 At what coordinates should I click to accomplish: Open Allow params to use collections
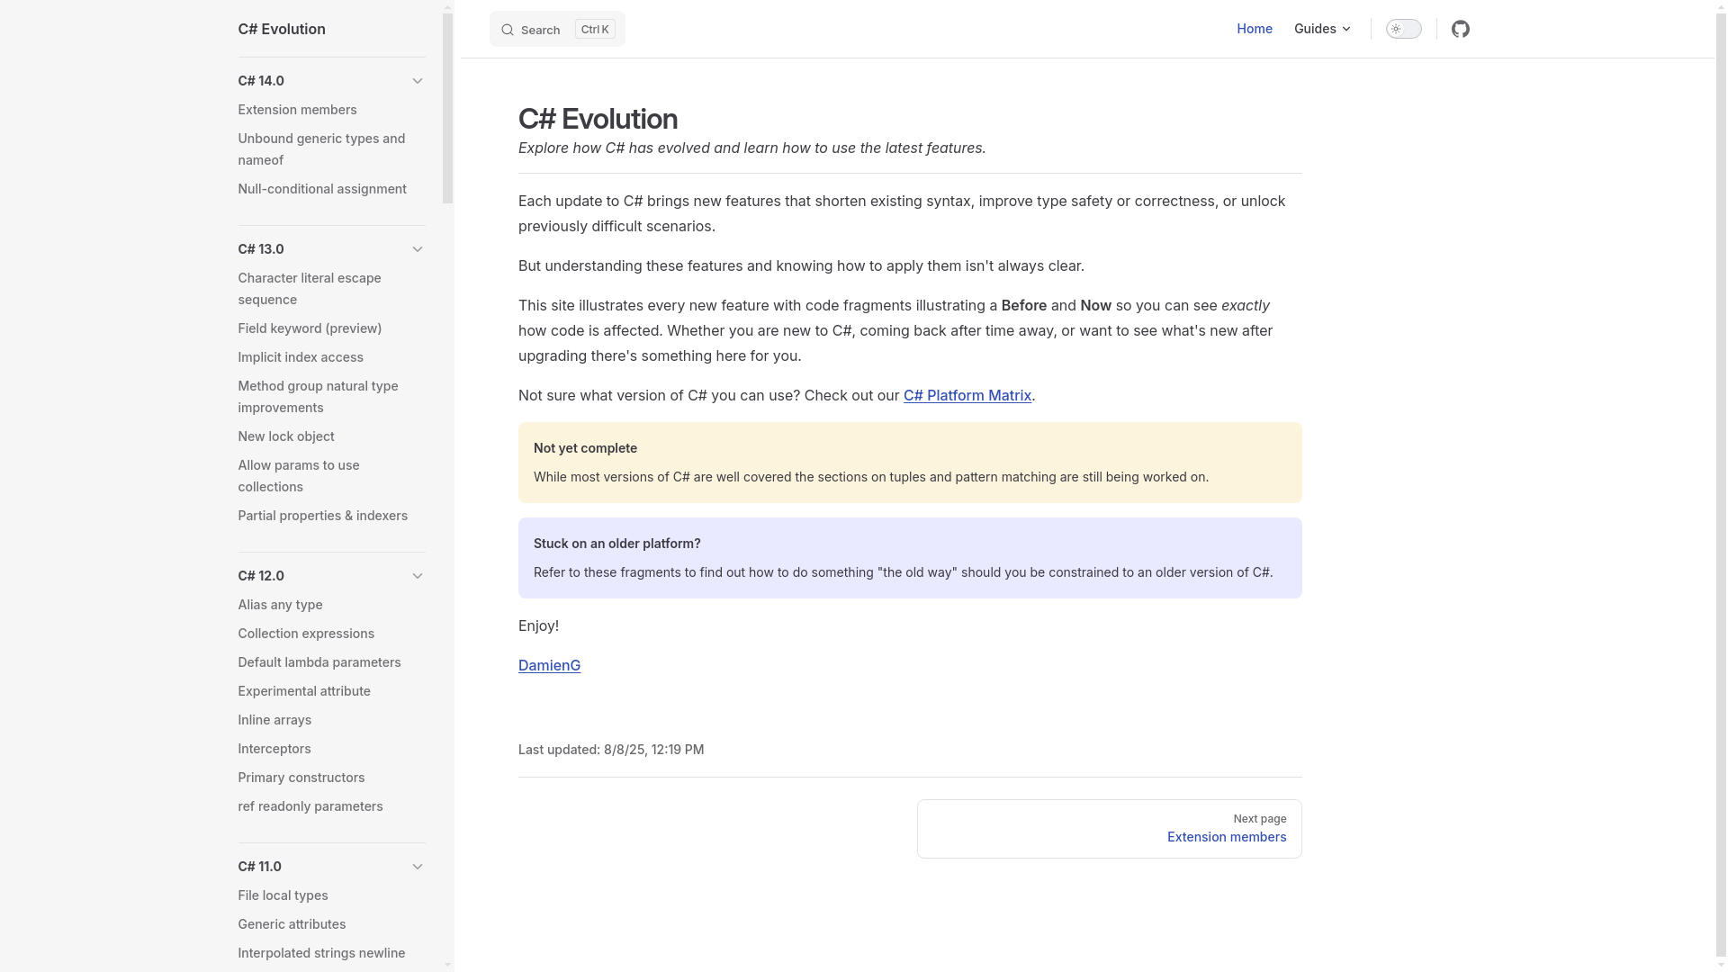[x=299, y=476]
